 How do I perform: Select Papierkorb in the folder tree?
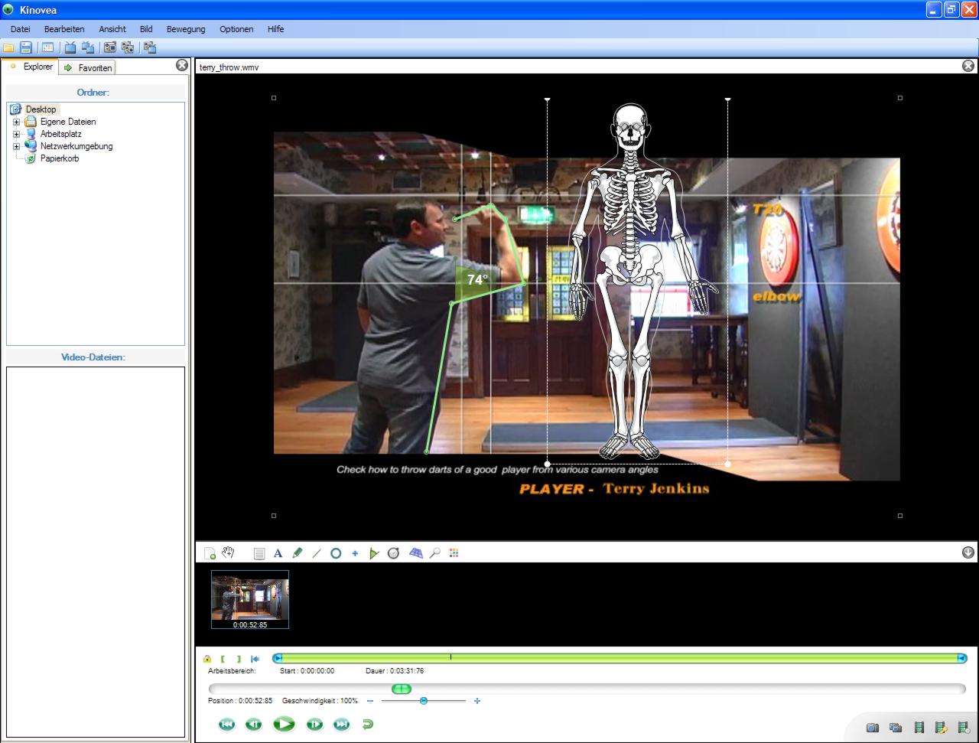tap(60, 158)
